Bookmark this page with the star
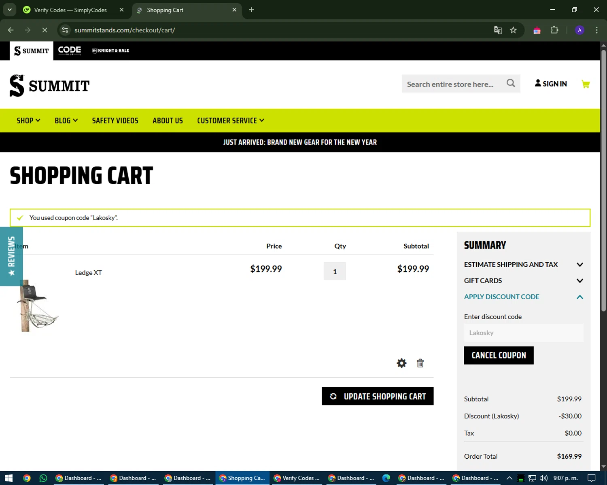This screenshot has width=607, height=485. point(513,30)
